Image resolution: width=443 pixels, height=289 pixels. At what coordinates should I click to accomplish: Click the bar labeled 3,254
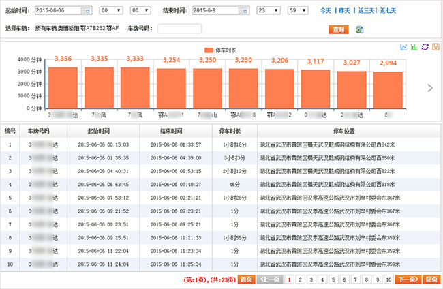click(x=171, y=89)
